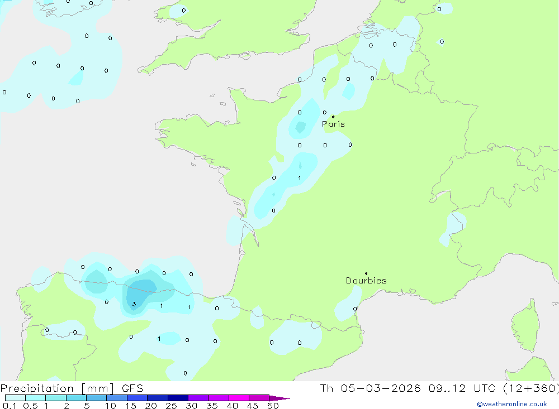Pick the 25–30 mm navy legend swatch
The height and width of the screenshot is (409, 559).
pos(178,398)
